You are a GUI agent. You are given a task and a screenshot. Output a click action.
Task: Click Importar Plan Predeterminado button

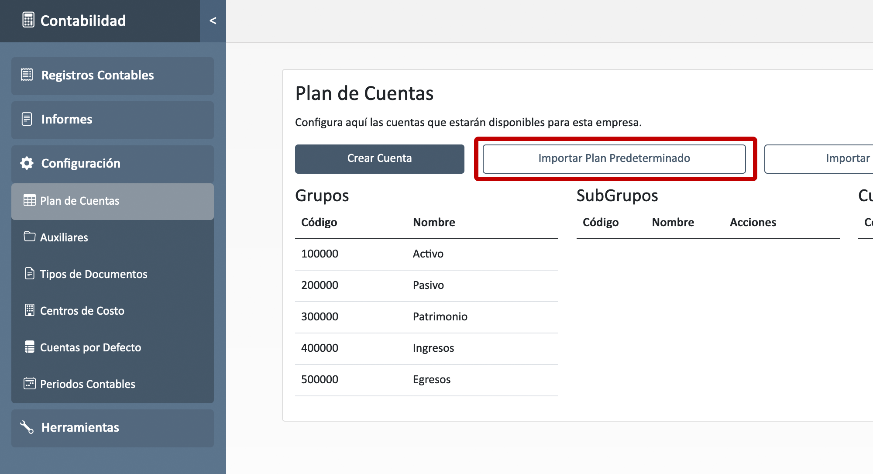614,158
